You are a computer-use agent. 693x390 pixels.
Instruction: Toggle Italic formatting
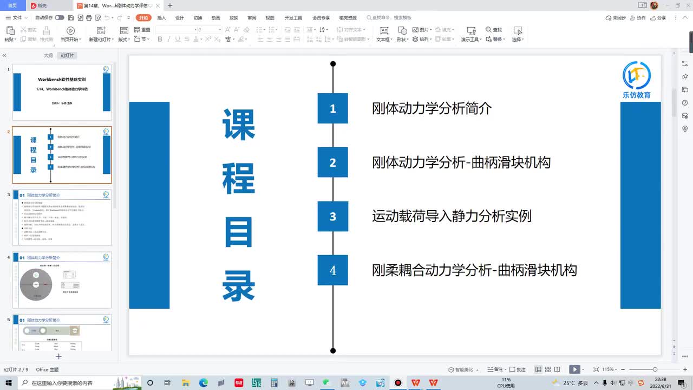coord(169,39)
